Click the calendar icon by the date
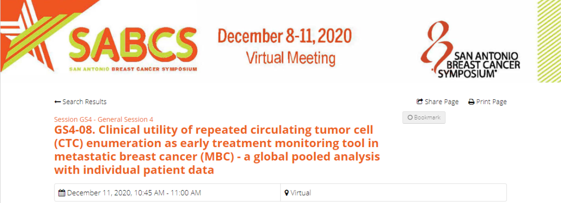Screen dimensions: 561x203 [x=61, y=193]
